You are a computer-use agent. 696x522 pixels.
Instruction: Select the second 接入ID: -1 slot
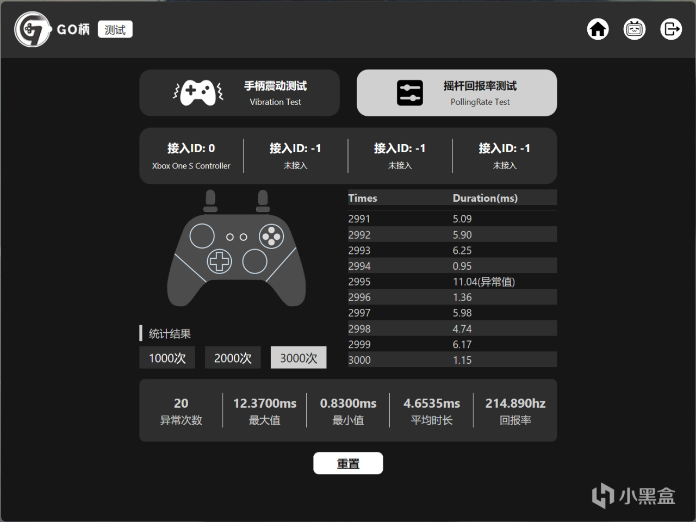(x=296, y=156)
